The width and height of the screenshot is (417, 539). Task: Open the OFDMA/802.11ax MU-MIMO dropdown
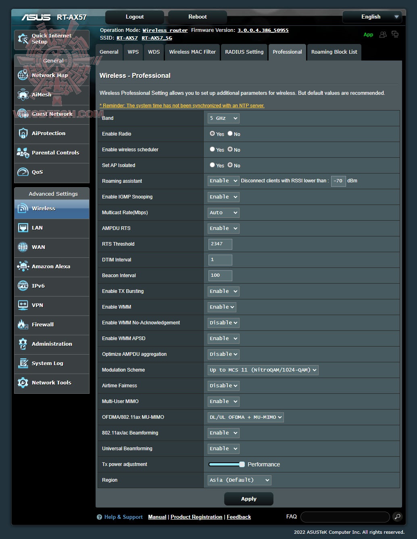point(246,417)
